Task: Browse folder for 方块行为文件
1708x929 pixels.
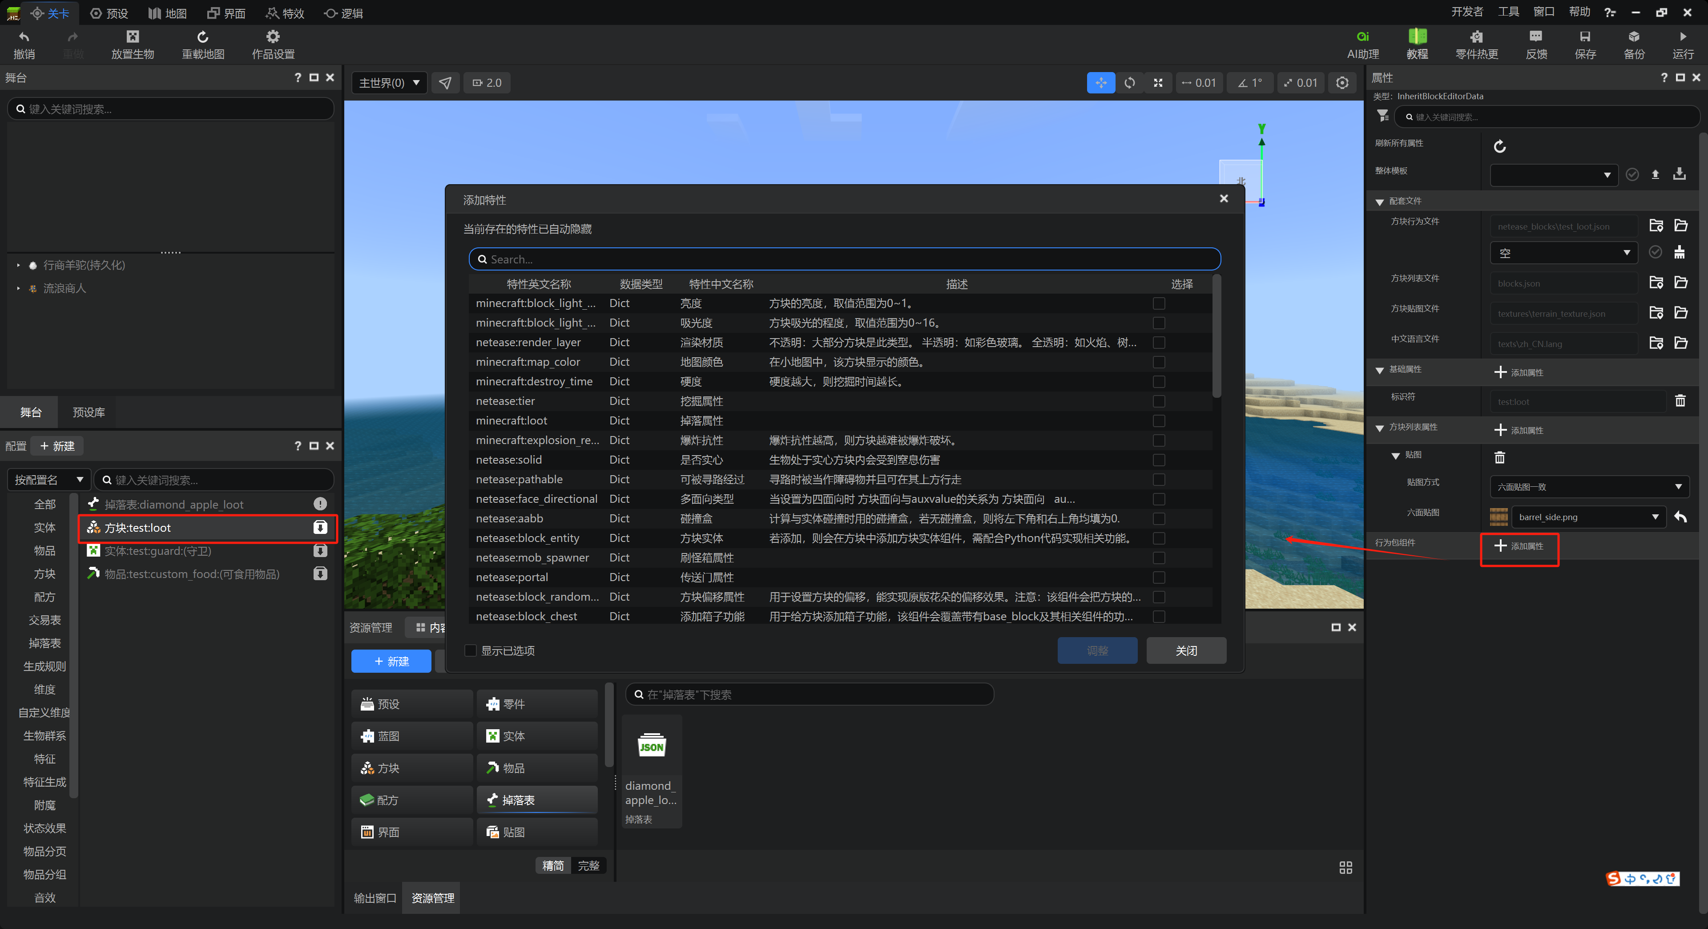Action: point(1656,226)
